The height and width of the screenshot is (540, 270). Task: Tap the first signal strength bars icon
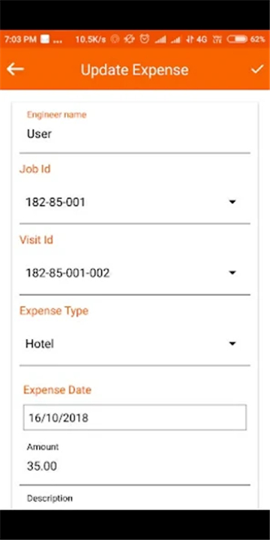point(160,39)
